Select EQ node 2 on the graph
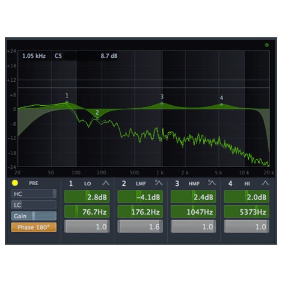Image resolution: width=282 pixels, height=282 pixels. [x=97, y=118]
